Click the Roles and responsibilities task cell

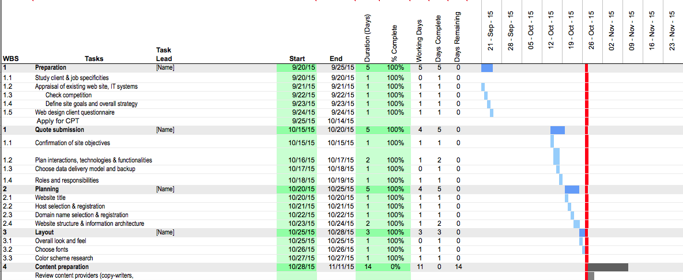point(67,180)
